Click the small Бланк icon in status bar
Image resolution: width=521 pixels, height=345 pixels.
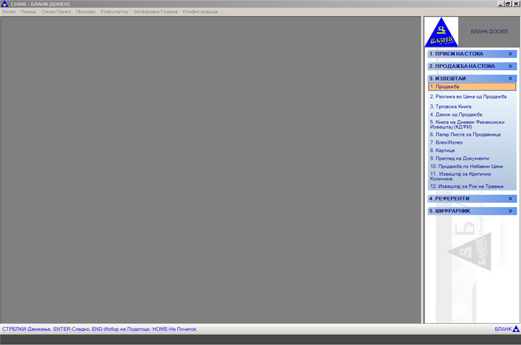tap(515, 329)
